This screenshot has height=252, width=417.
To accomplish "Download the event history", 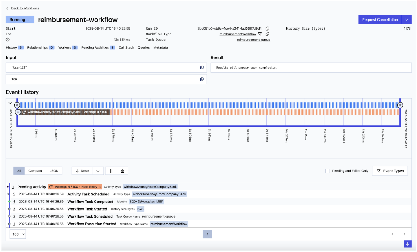I will (x=122, y=170).
